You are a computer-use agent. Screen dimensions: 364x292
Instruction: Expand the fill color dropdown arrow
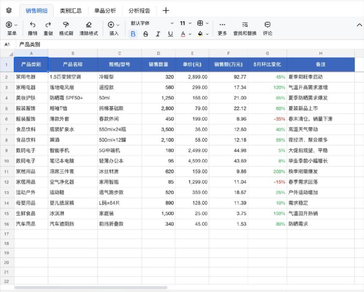point(207,34)
